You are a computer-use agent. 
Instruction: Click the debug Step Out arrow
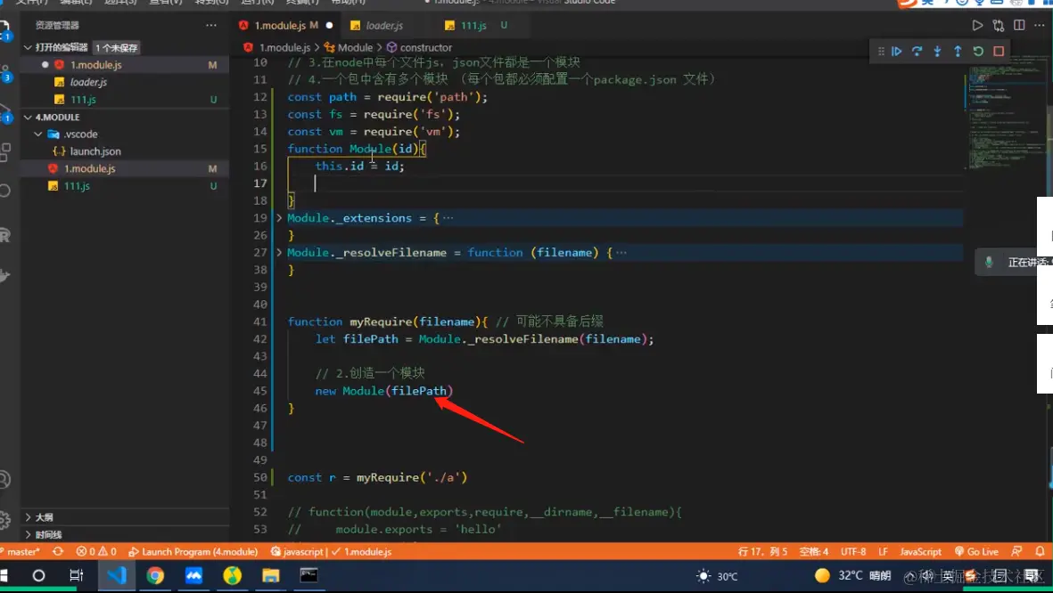point(958,51)
